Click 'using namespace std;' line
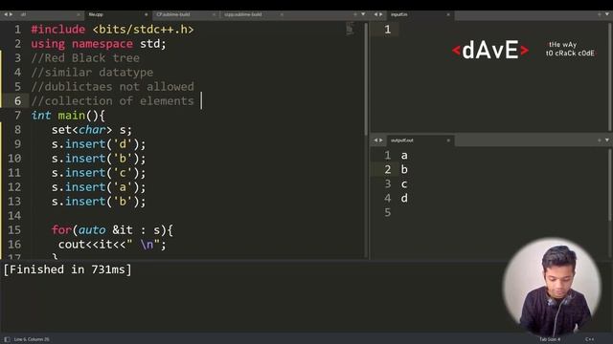Viewport: 613px width, 344px height. [99, 44]
